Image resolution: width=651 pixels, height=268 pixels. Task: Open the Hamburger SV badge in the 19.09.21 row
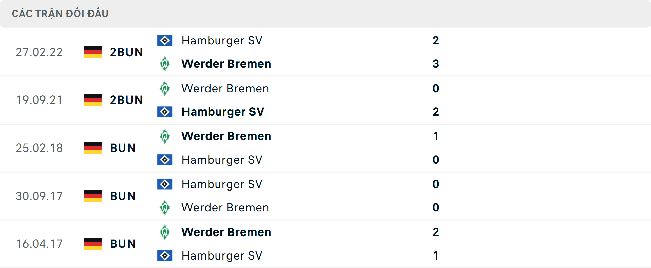point(165,112)
